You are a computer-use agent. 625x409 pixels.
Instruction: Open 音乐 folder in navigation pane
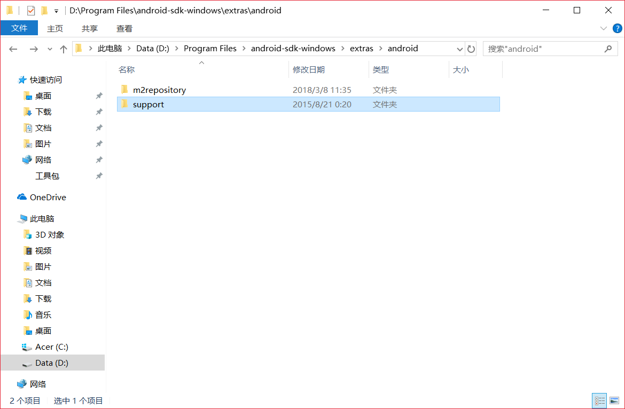pyautogui.click(x=43, y=314)
